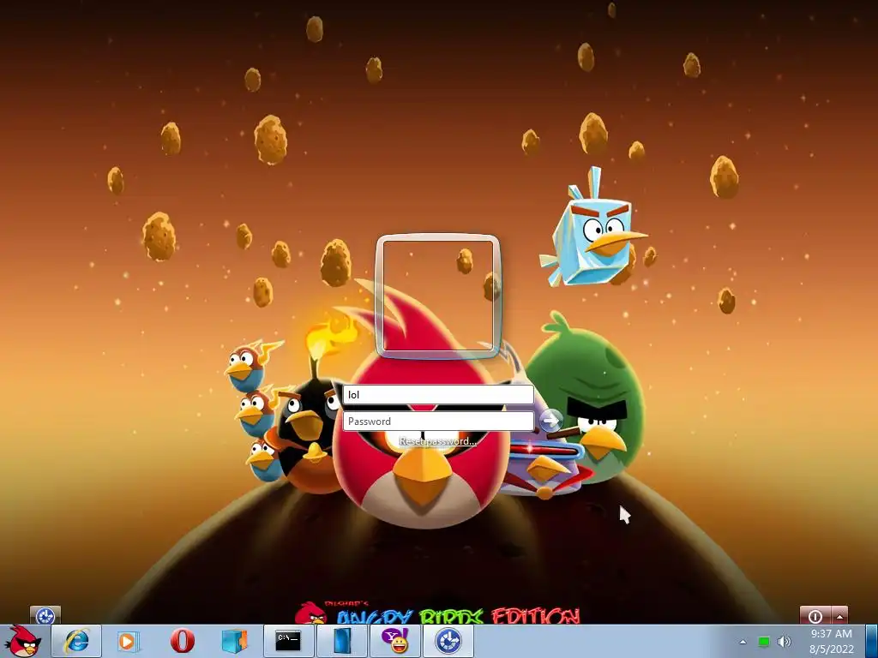Open Windows Media Player taskbar icon
This screenshot has width=878, height=658.
tap(129, 641)
